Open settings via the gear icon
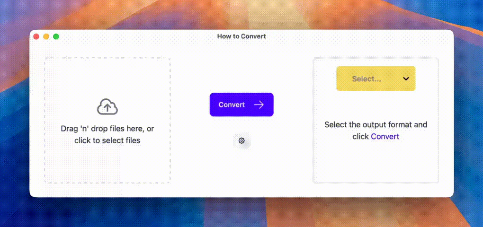This screenshot has height=227, width=483. [x=241, y=140]
